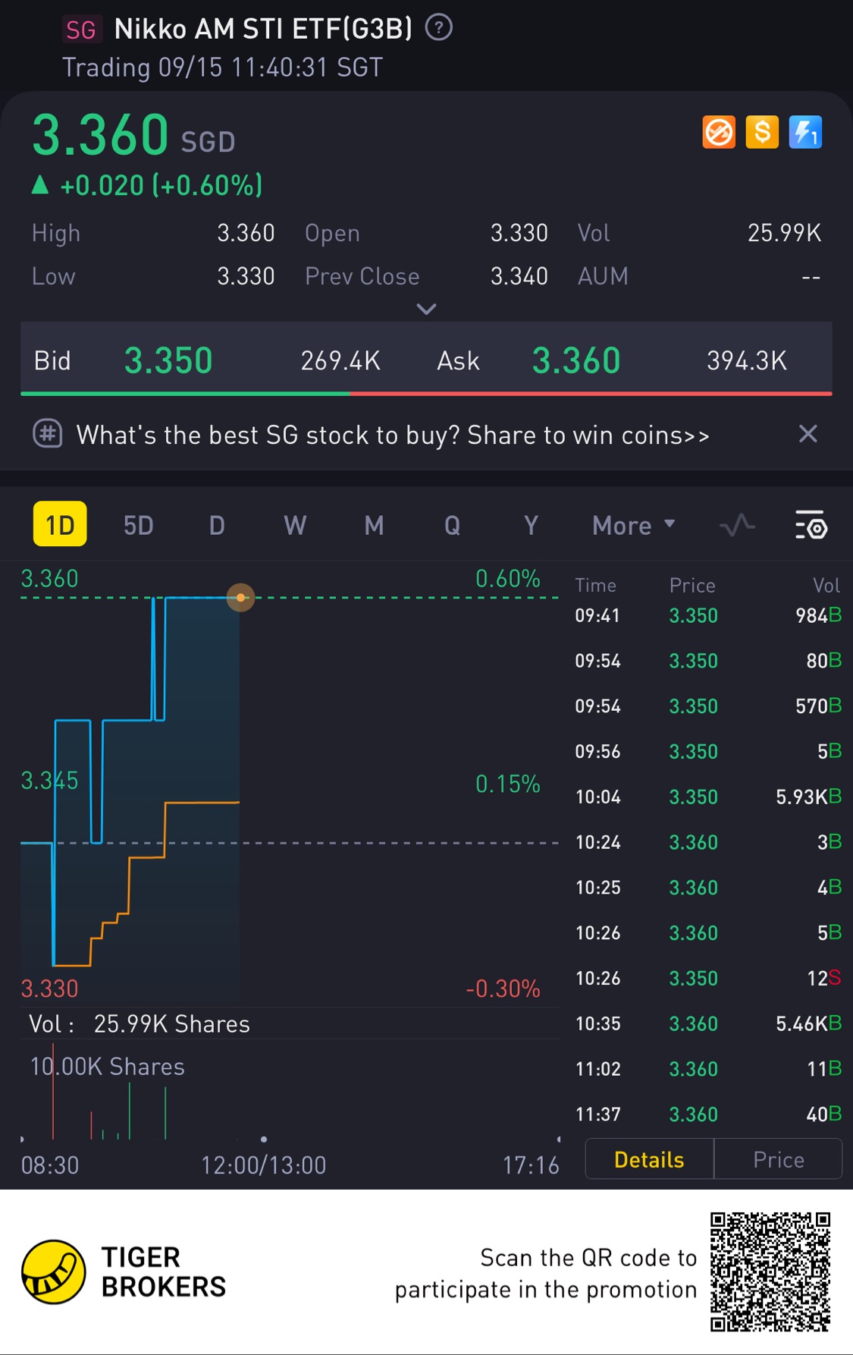Tap the Bid 3.350 price

pyautogui.click(x=168, y=360)
